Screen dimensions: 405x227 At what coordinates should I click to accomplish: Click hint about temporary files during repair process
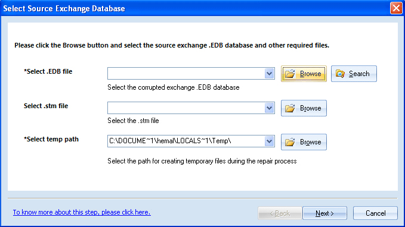tap(202, 161)
